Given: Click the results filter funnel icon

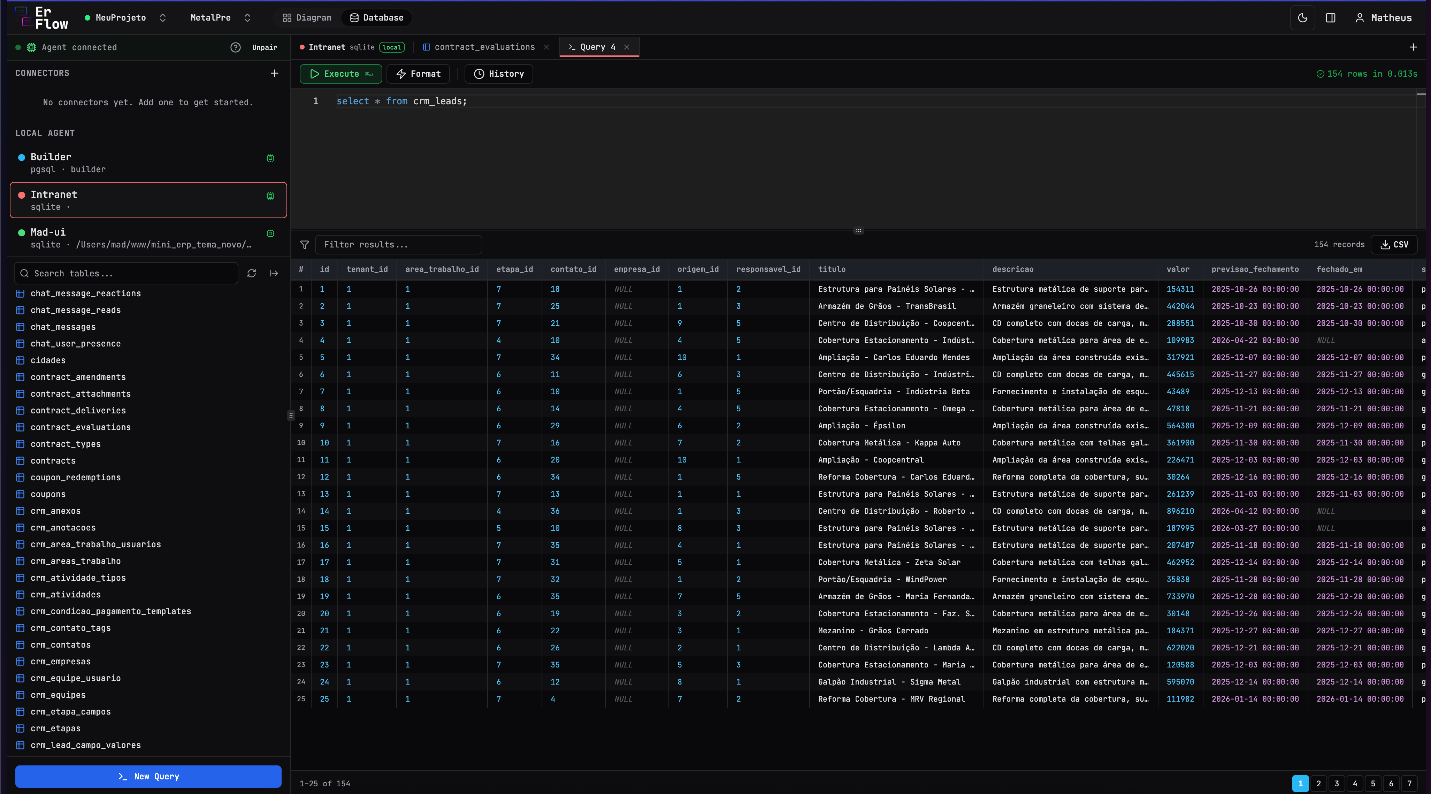Looking at the screenshot, I should point(304,244).
